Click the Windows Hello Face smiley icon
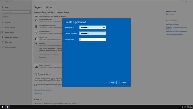The height and width of the screenshot is (109, 193). pyautogui.click(x=36, y=20)
